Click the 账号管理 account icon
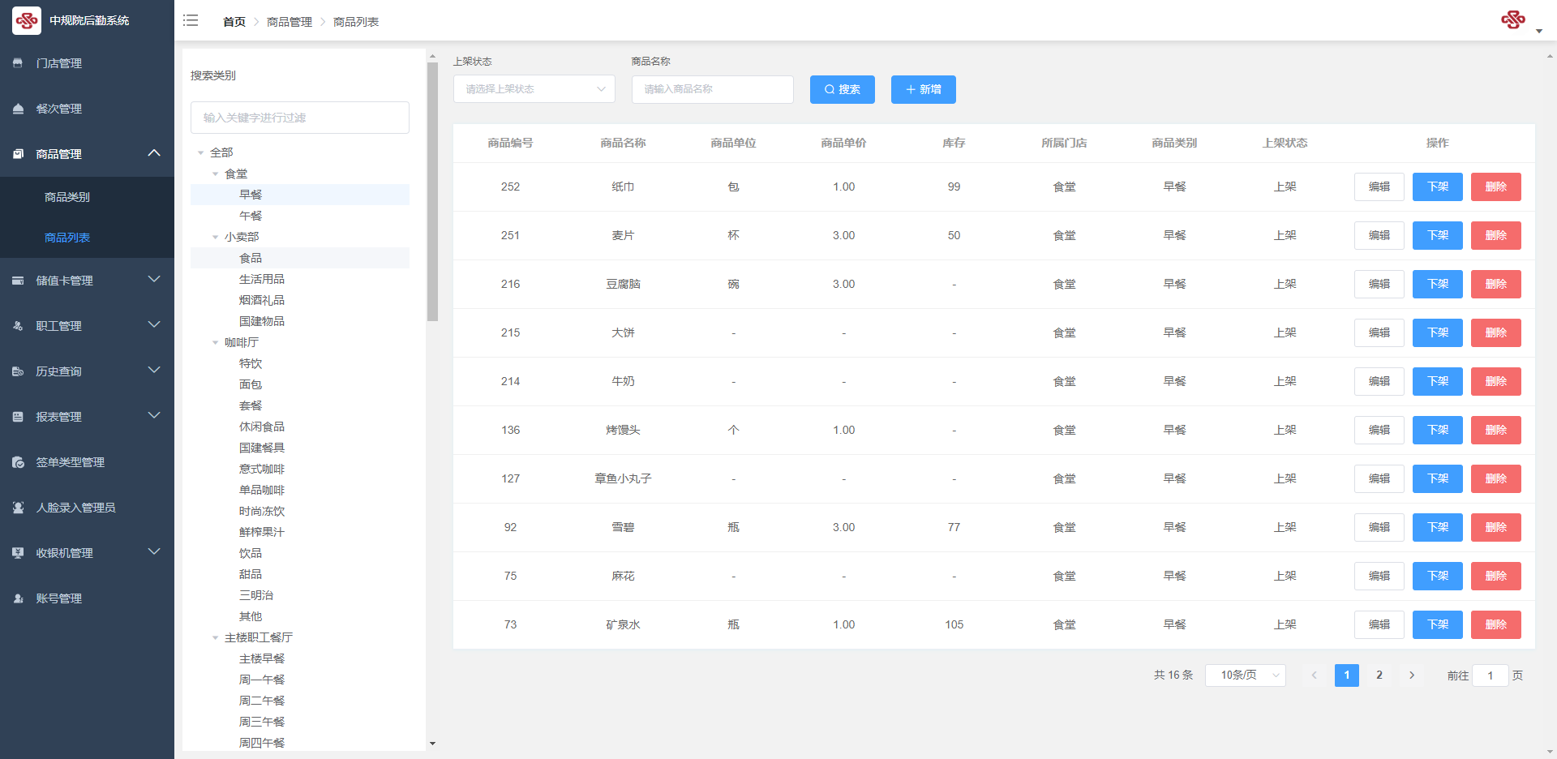 tap(18, 598)
